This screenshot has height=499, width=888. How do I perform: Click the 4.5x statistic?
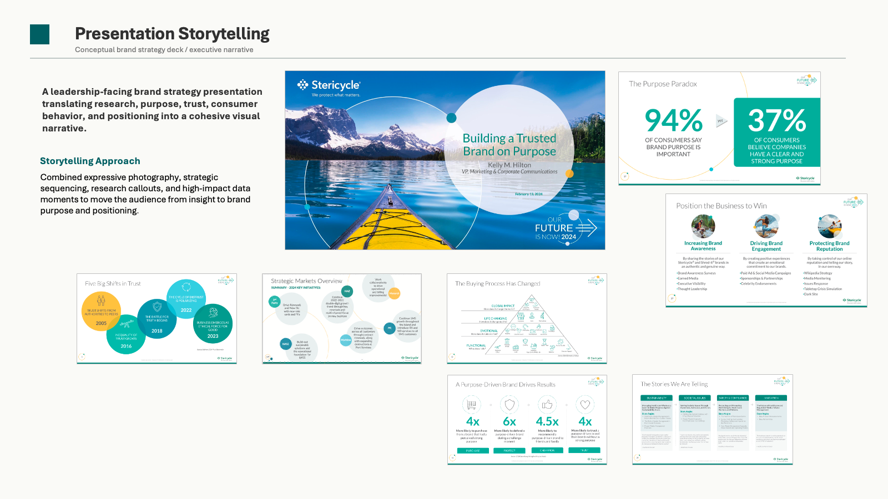(x=547, y=422)
